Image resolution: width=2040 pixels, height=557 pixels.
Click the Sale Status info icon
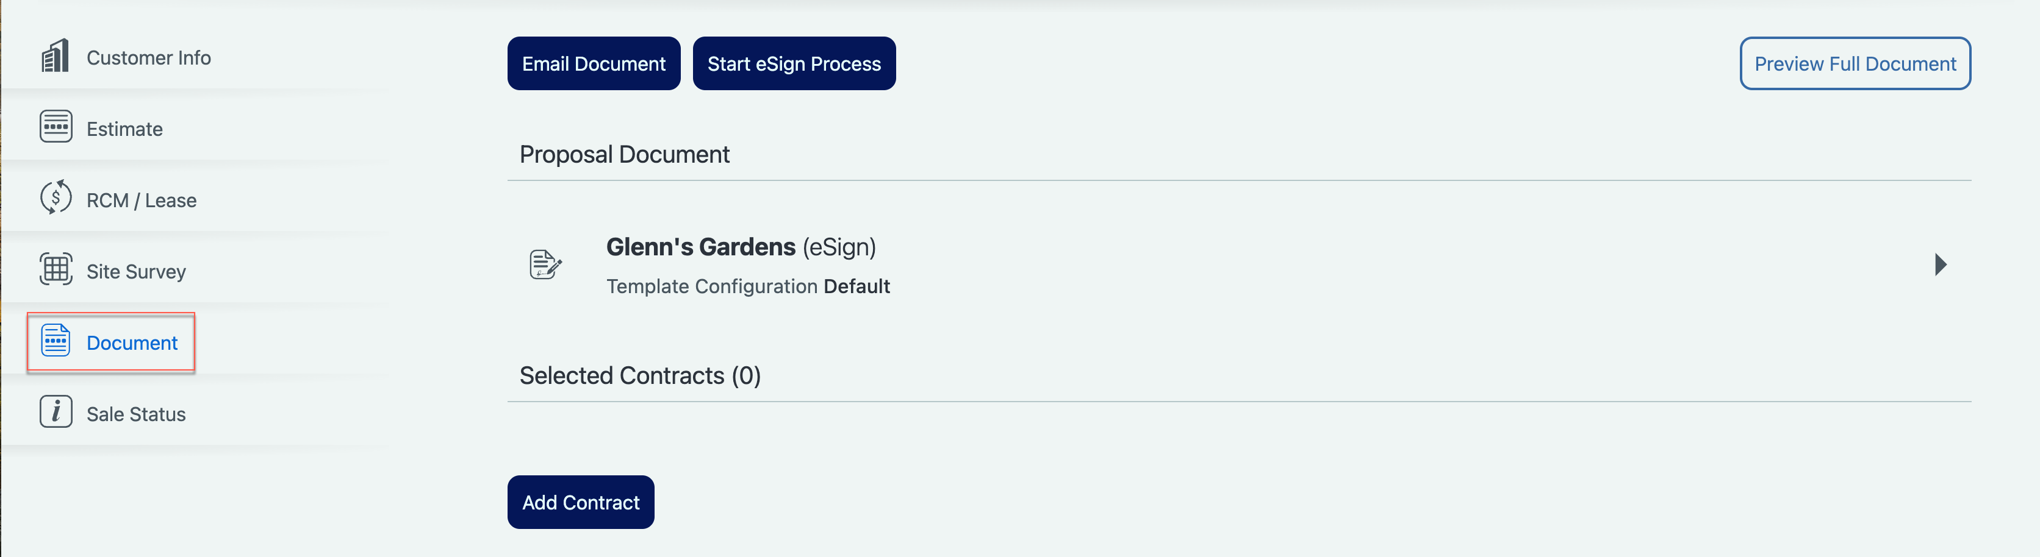(56, 412)
